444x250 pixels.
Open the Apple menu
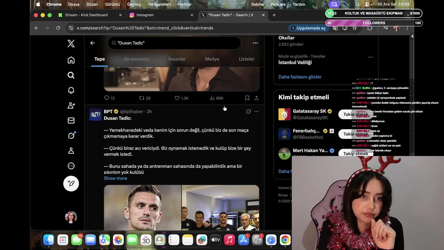38,4
